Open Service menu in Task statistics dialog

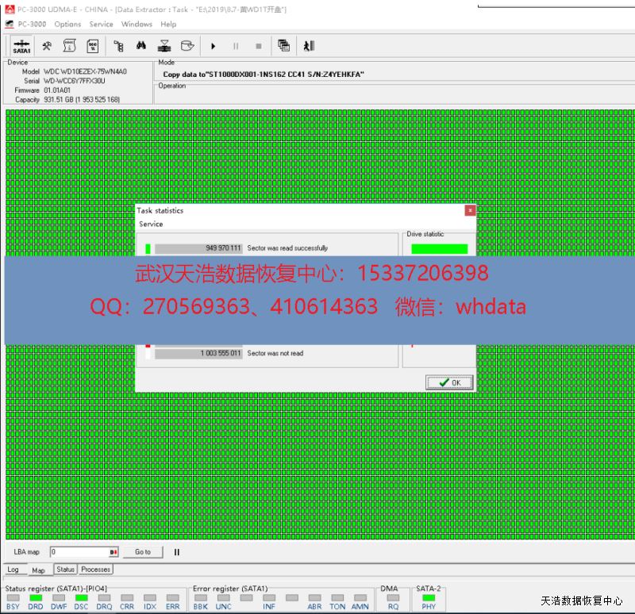(151, 224)
